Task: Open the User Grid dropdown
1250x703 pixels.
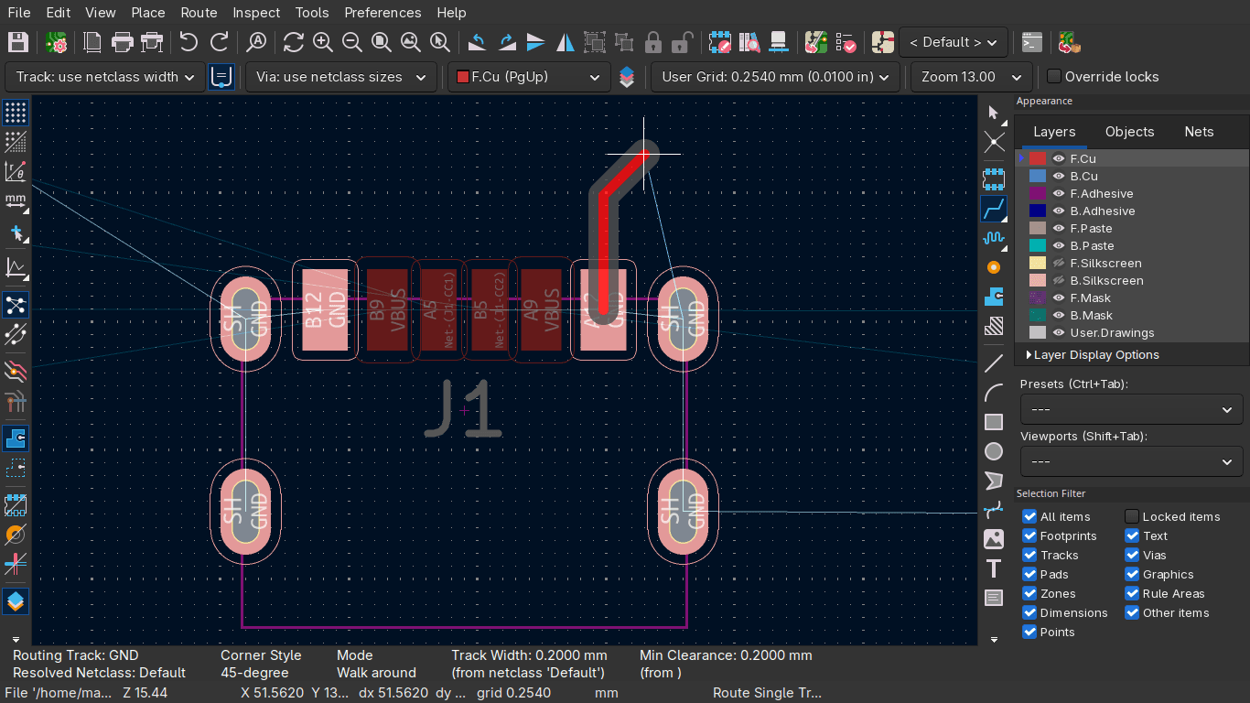Action: click(x=775, y=77)
